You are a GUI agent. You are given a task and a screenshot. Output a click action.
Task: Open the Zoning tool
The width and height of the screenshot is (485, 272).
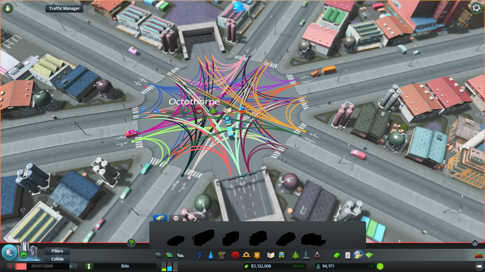tap(169, 255)
